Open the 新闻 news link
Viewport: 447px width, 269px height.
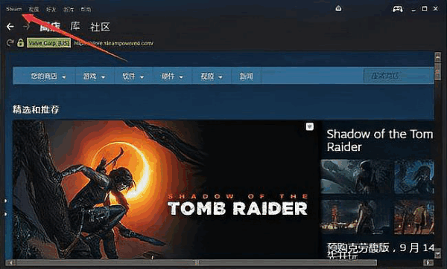pos(246,77)
